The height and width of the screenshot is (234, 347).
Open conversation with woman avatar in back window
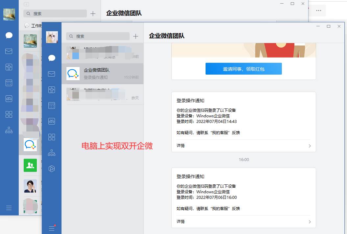pos(30,186)
